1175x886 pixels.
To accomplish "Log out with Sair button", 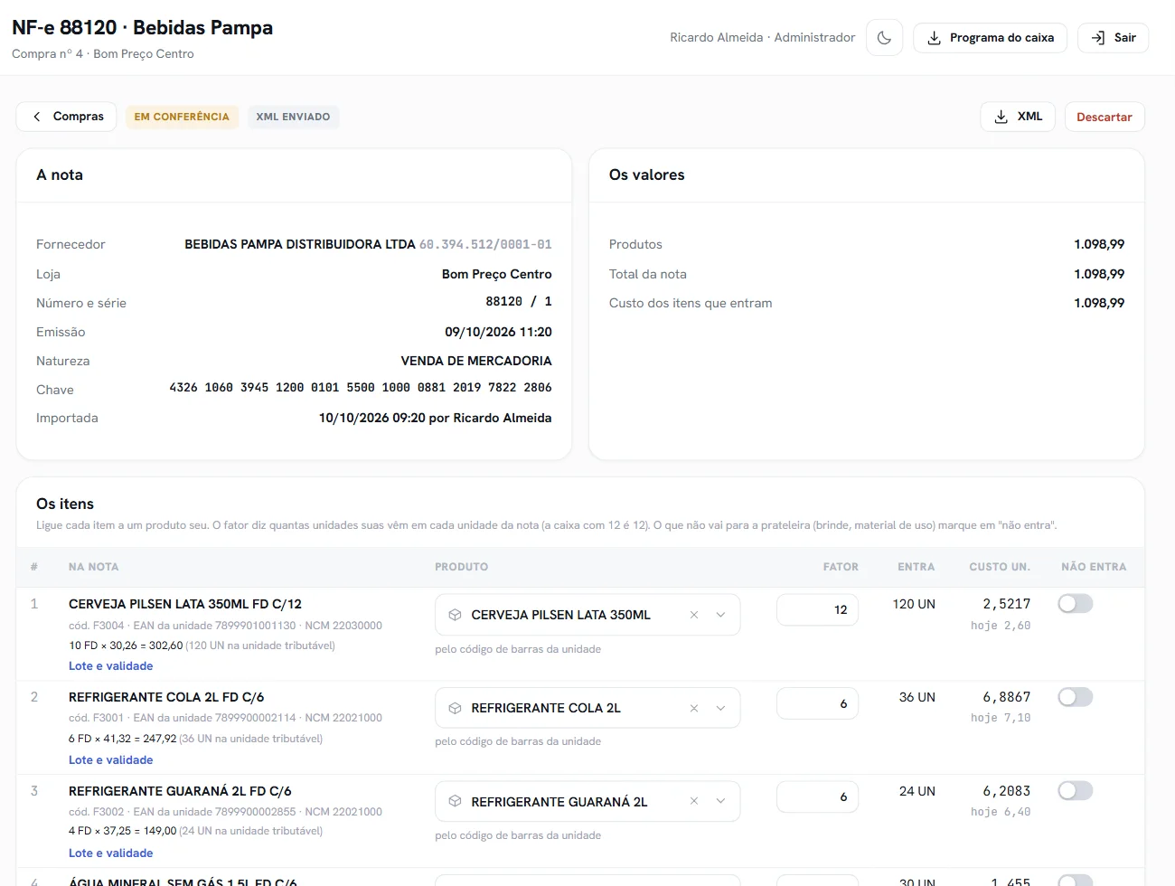I will click(1114, 38).
